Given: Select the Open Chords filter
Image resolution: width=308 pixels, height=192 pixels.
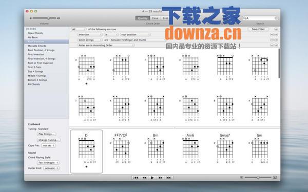Looking at the screenshot, I should click(35, 33).
